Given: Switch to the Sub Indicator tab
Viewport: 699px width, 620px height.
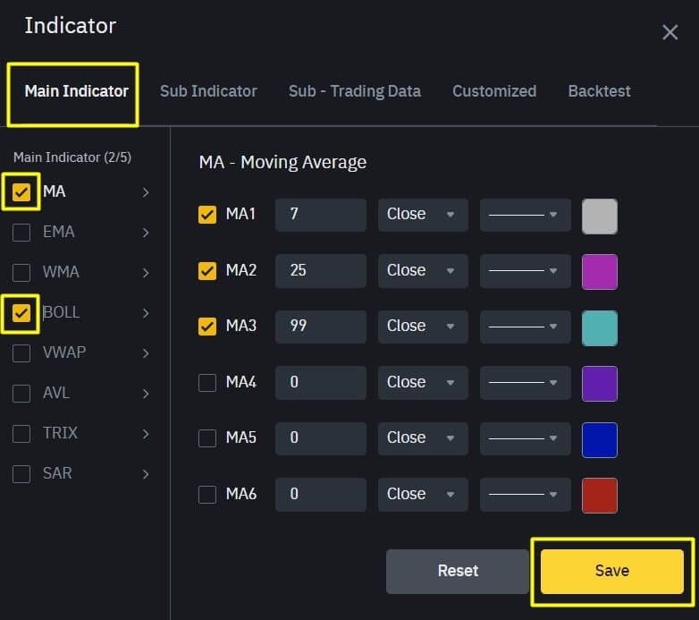Looking at the screenshot, I should (x=208, y=91).
